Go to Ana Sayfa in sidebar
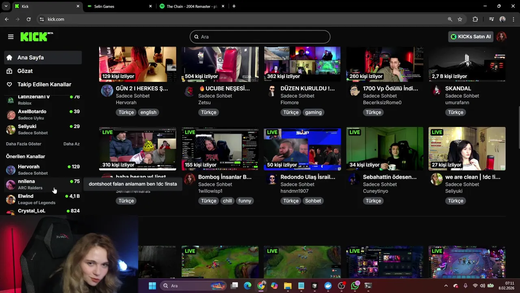This screenshot has width=520, height=293. 43,57
